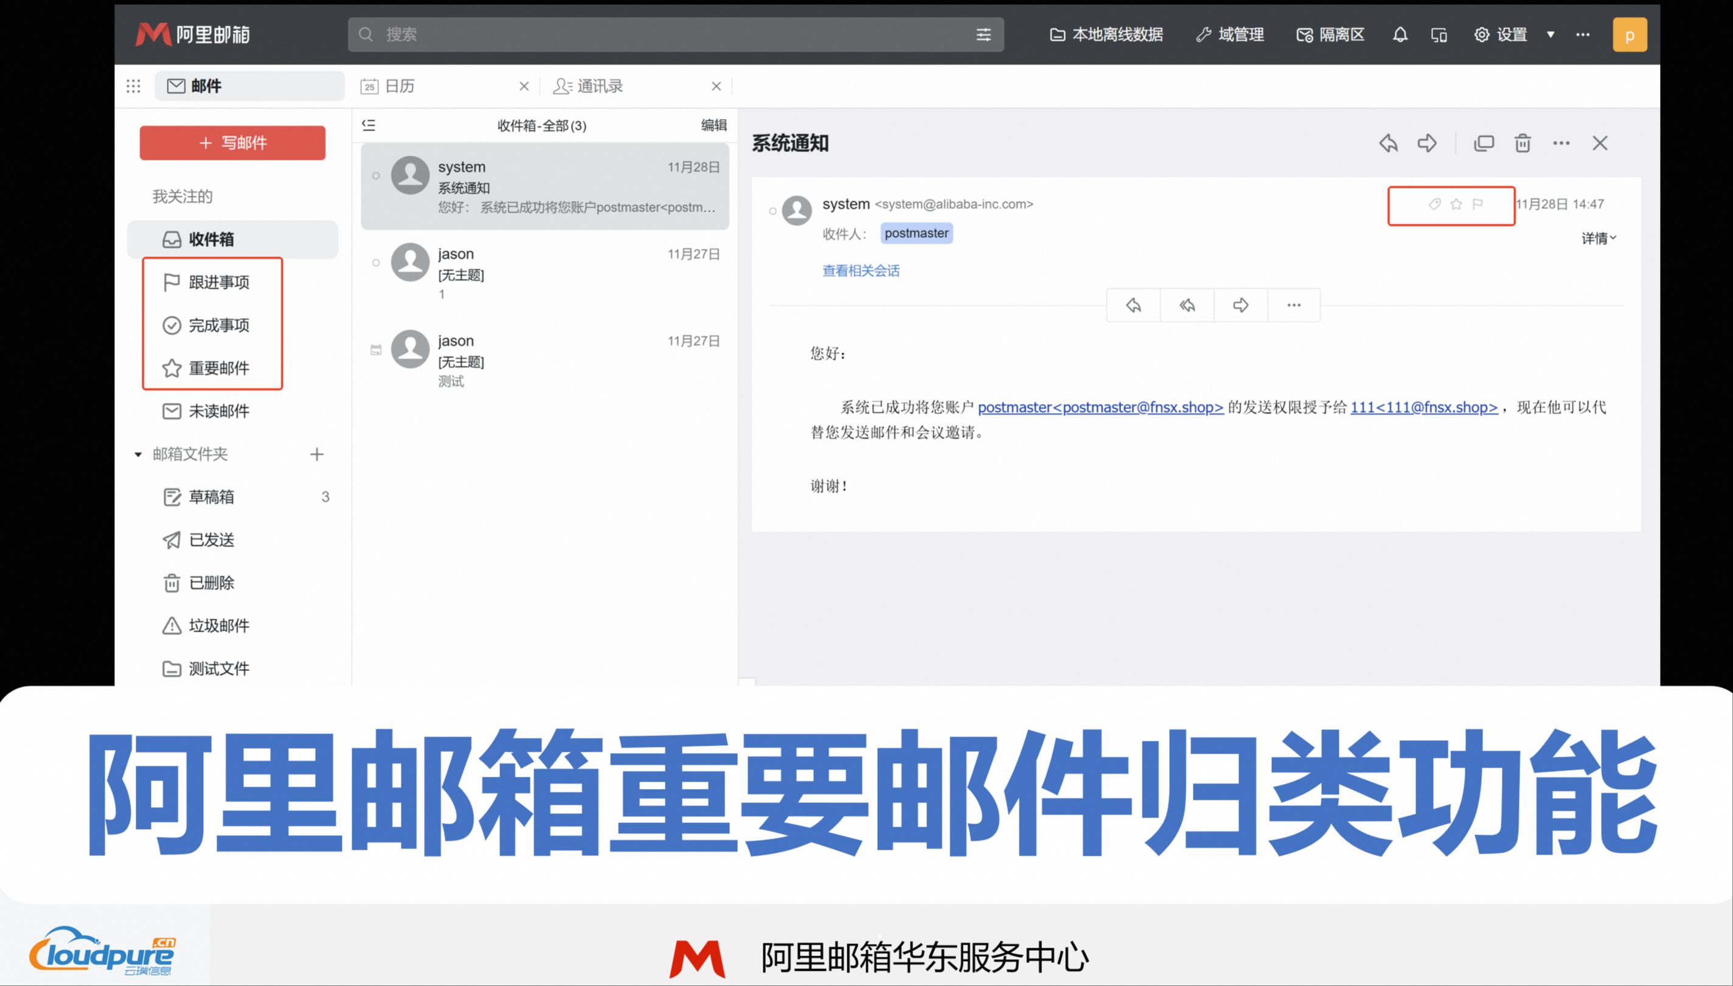Open postmaster@fnsx.shop link in body
This screenshot has height=986, width=1733.
pyautogui.click(x=1100, y=407)
